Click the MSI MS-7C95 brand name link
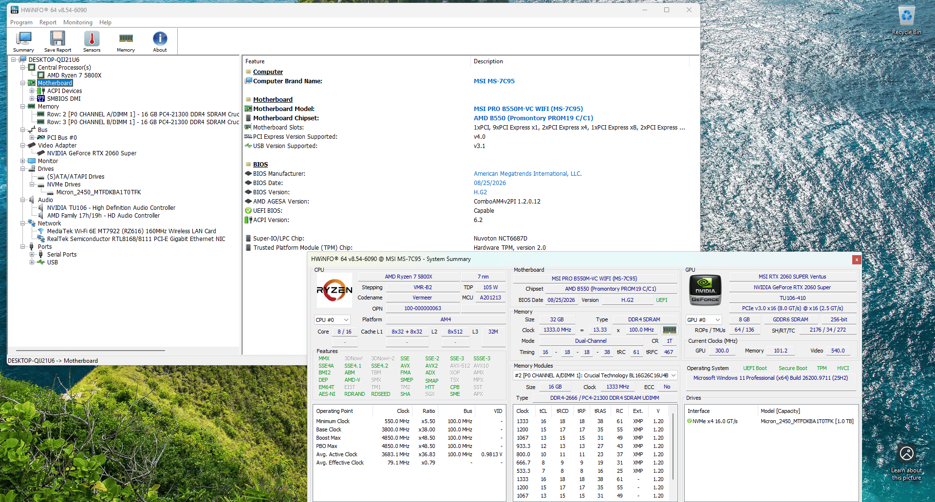This screenshot has width=935, height=502. coord(494,81)
